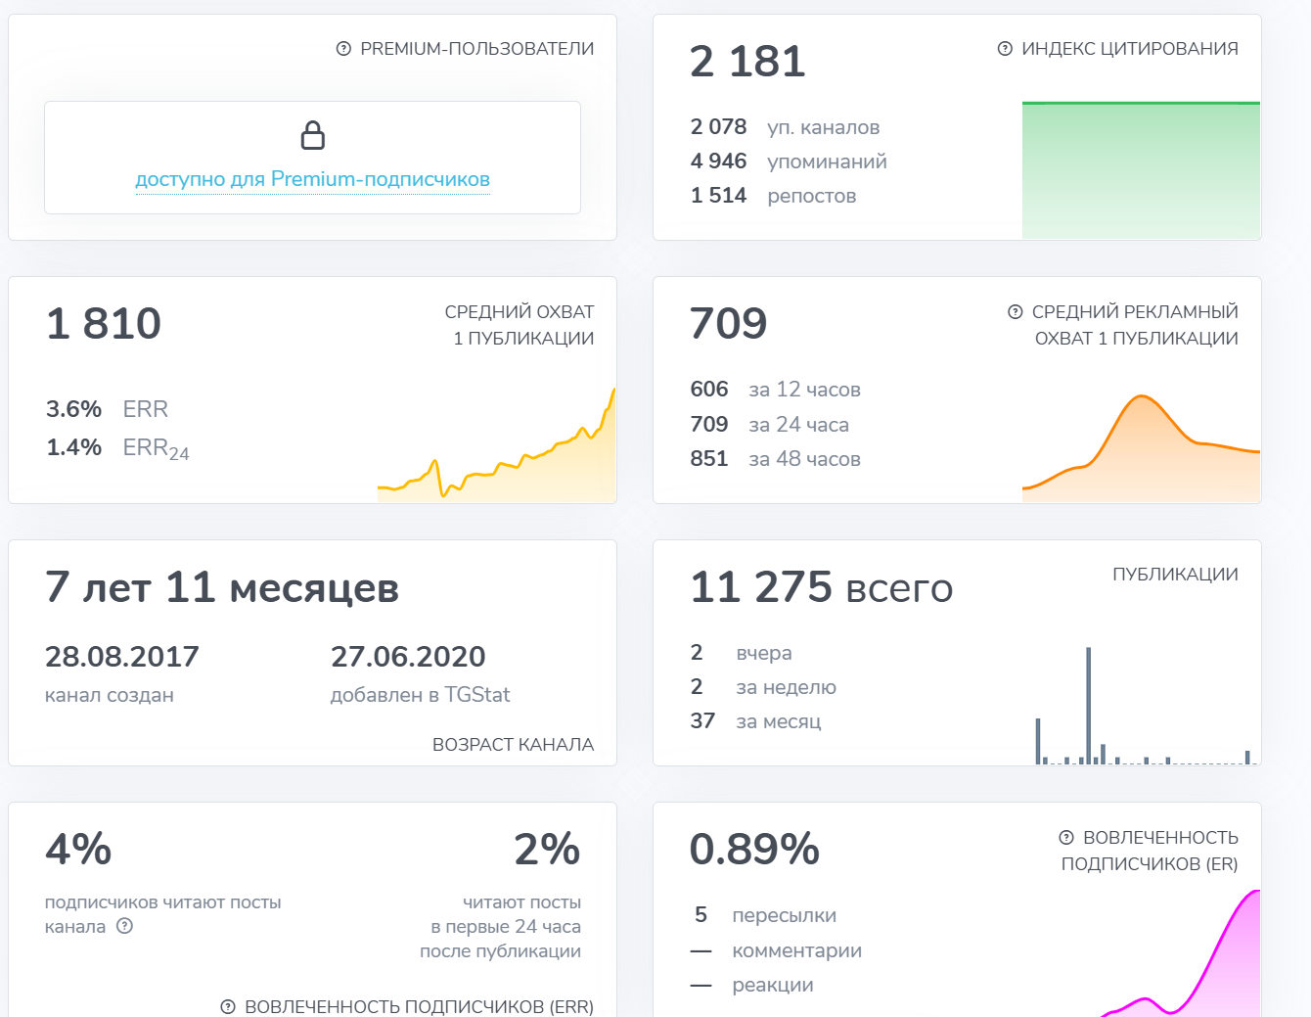Image resolution: width=1311 pixels, height=1017 pixels.
Task: Click the 'за 24 часа' label
Action: 799,425
